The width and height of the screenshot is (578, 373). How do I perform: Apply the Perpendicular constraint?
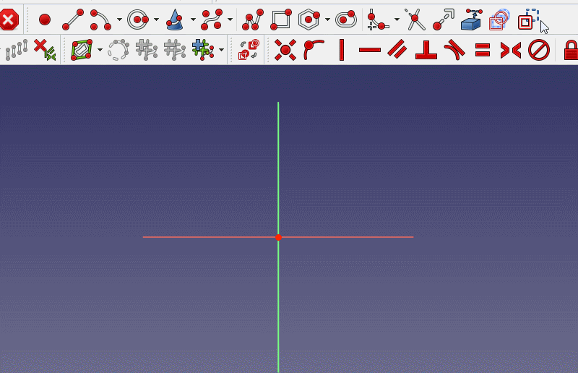pyautogui.click(x=426, y=50)
